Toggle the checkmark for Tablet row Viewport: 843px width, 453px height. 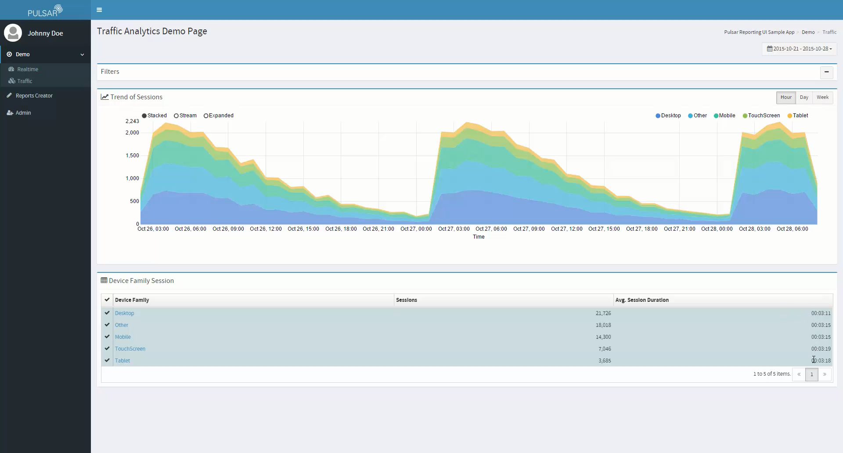tap(107, 360)
